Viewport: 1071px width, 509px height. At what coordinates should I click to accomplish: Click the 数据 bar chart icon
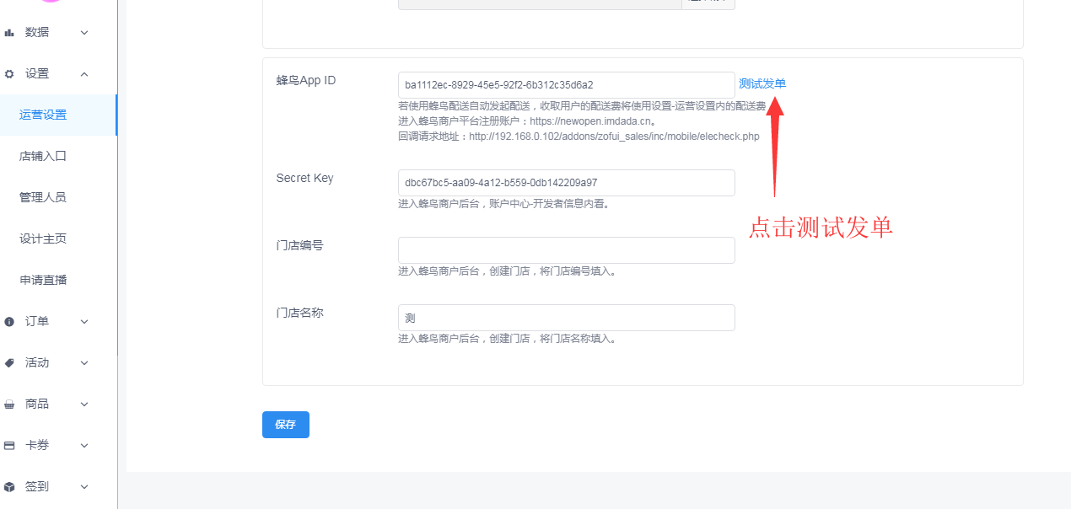tap(9, 33)
